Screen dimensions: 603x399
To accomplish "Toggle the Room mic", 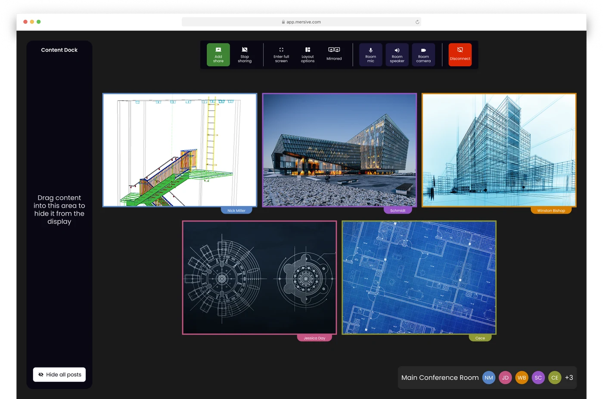I will pos(371,55).
